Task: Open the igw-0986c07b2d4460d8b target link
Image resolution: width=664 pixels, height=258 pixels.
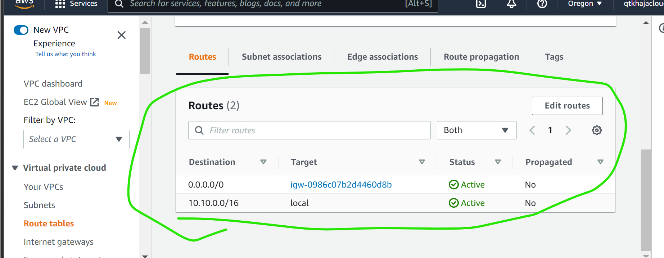Action: click(341, 185)
